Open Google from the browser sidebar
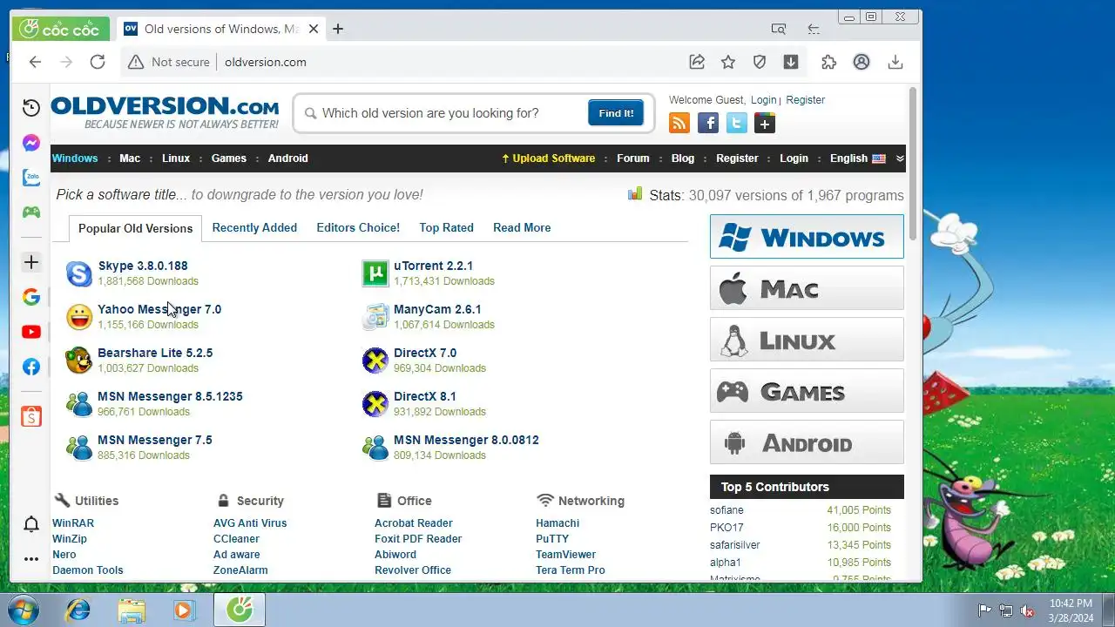 (x=31, y=297)
